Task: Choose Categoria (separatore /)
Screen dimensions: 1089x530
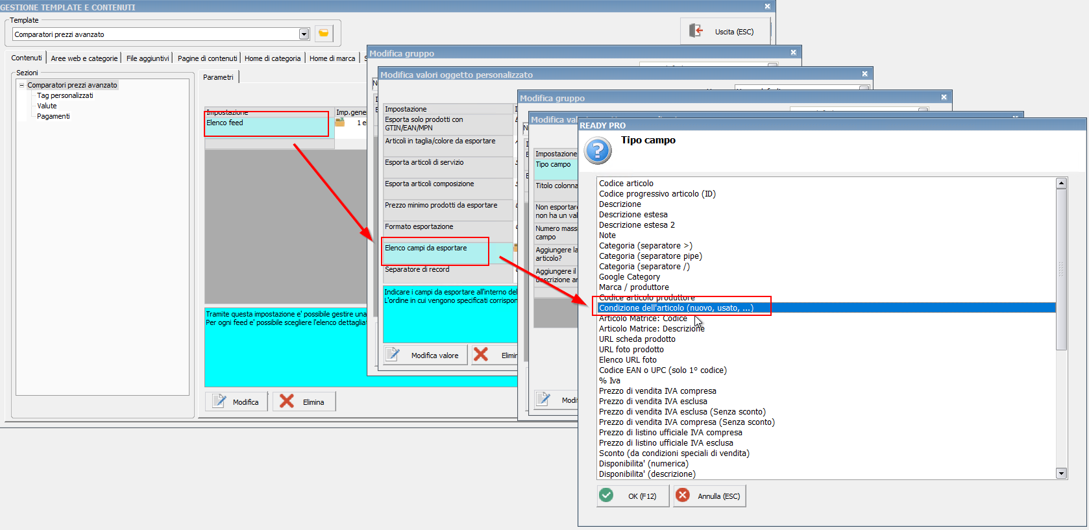Action: pyautogui.click(x=644, y=267)
